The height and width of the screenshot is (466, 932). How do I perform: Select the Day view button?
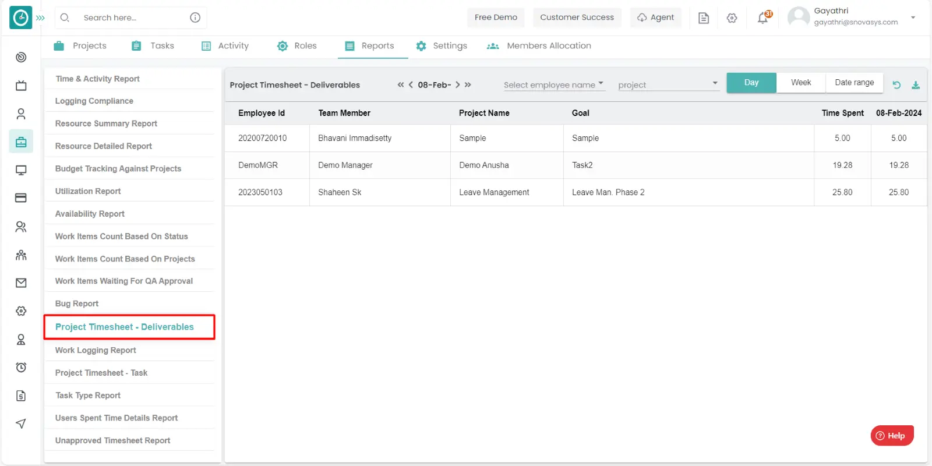[x=751, y=83]
